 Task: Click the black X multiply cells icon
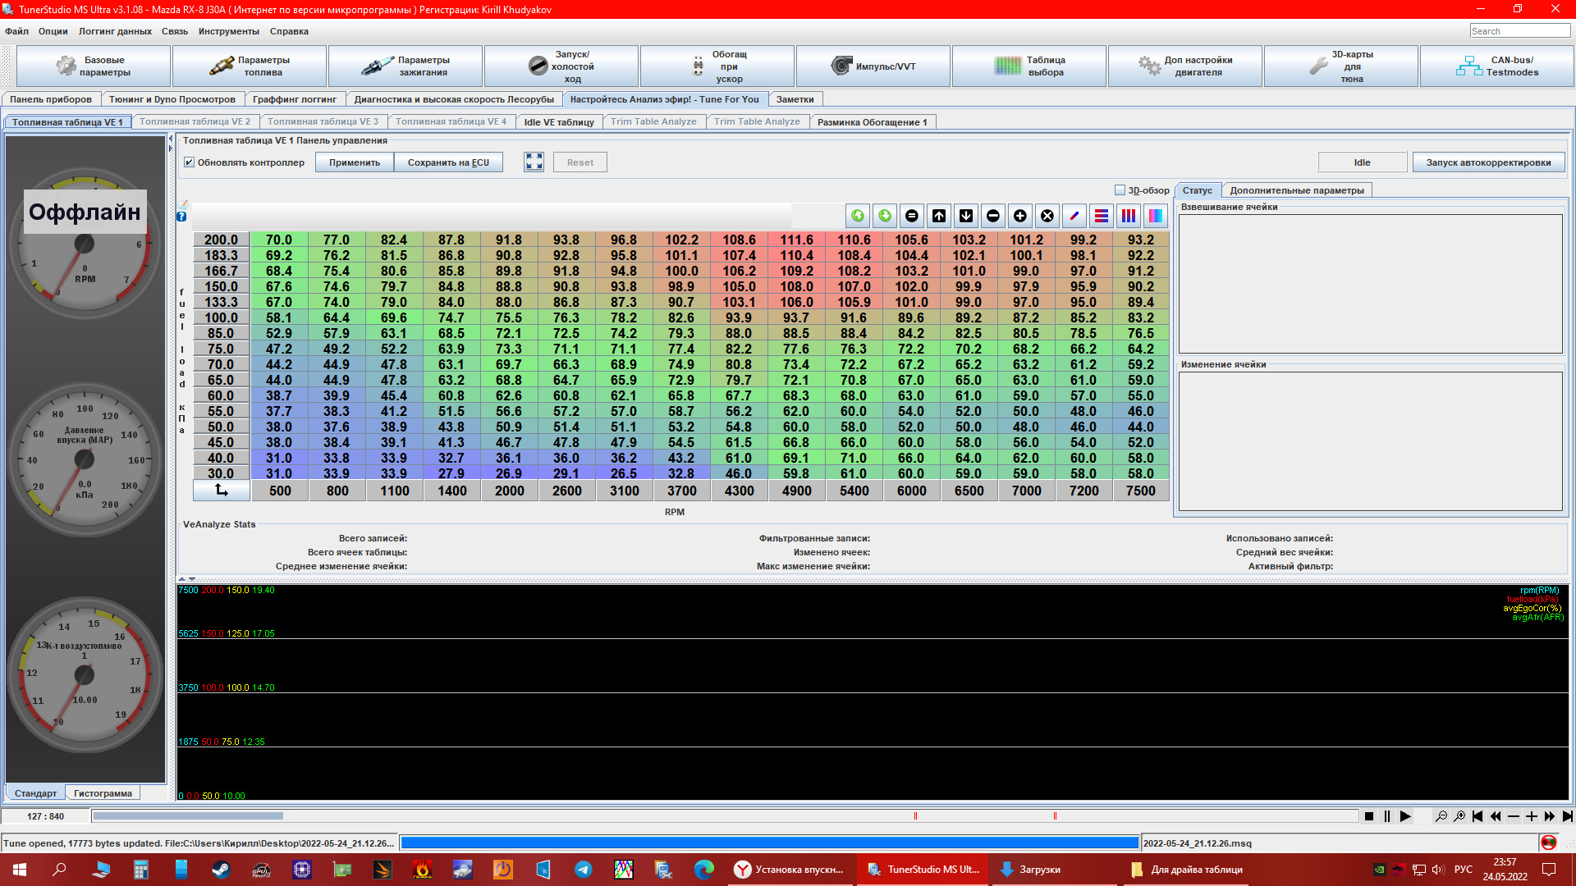[x=1047, y=216]
